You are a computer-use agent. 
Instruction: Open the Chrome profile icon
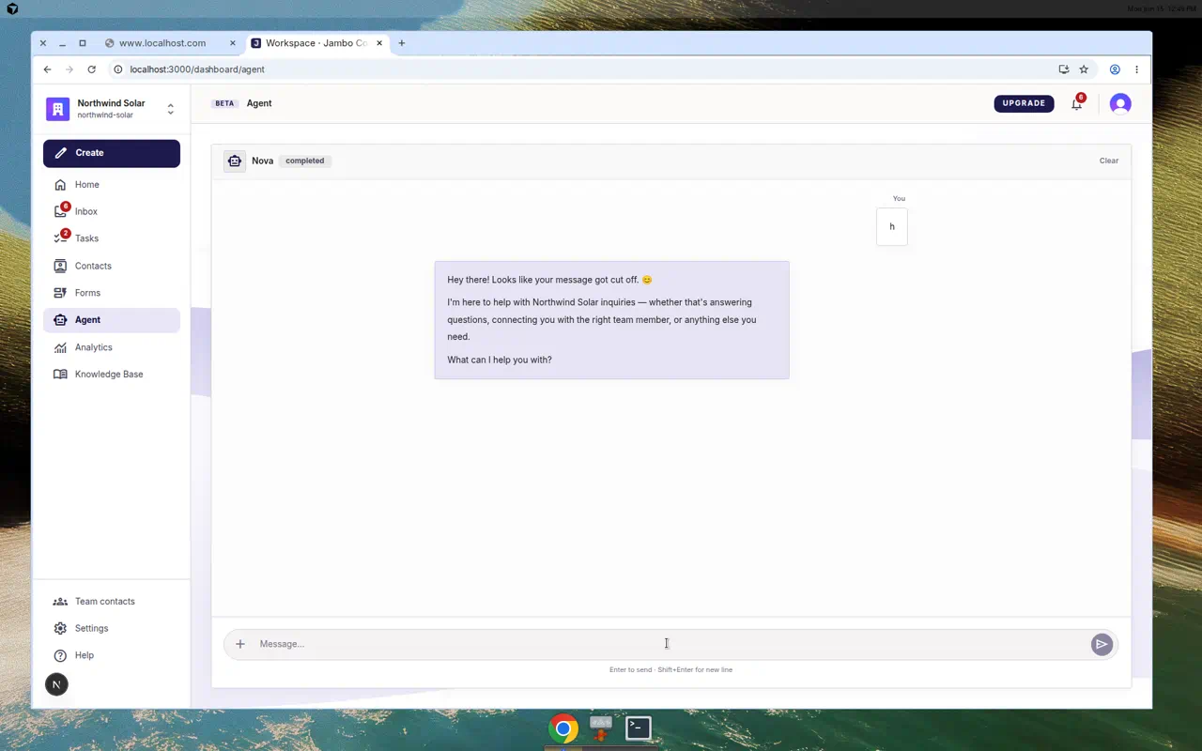coord(1115,69)
